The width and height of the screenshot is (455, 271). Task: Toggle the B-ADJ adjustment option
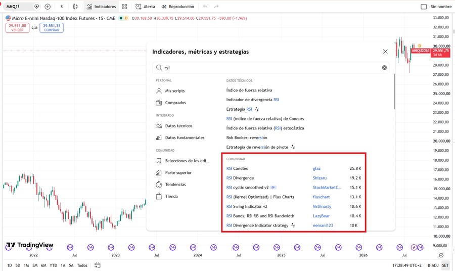tap(433, 265)
